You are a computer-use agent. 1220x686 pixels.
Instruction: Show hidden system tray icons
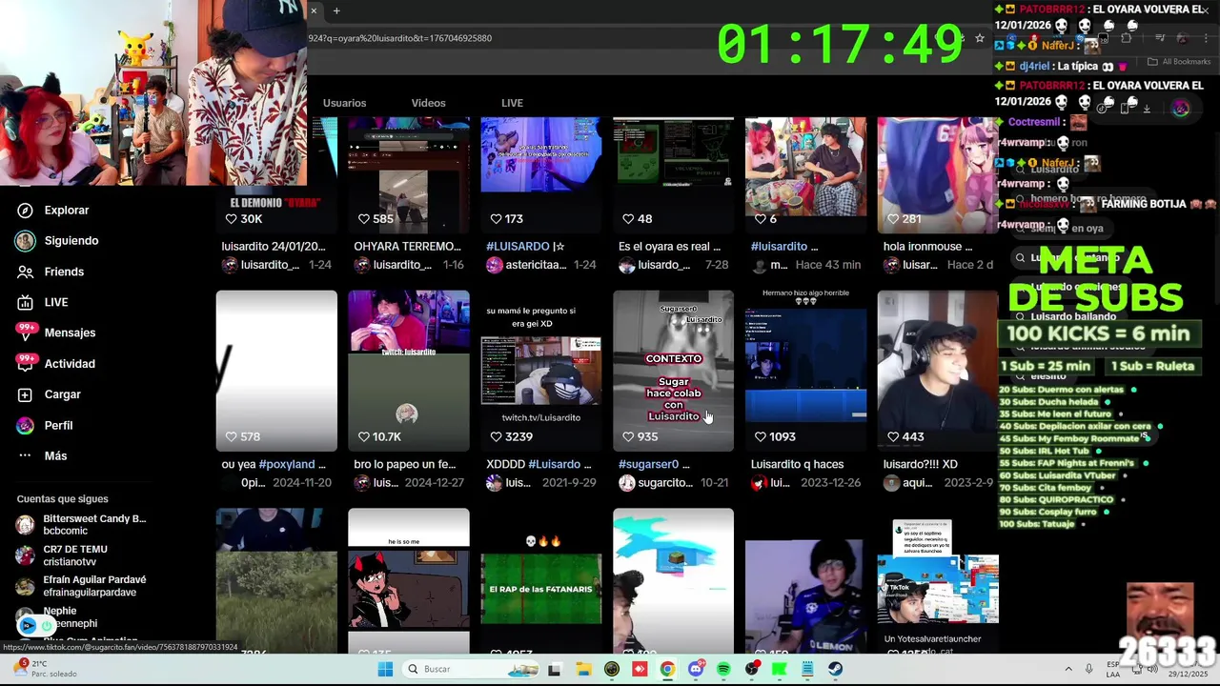pos(1067,669)
